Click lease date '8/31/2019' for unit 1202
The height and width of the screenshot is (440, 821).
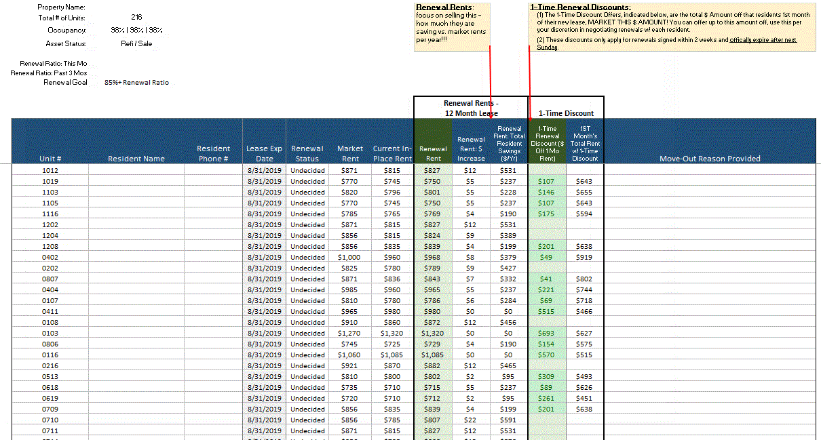[265, 224]
